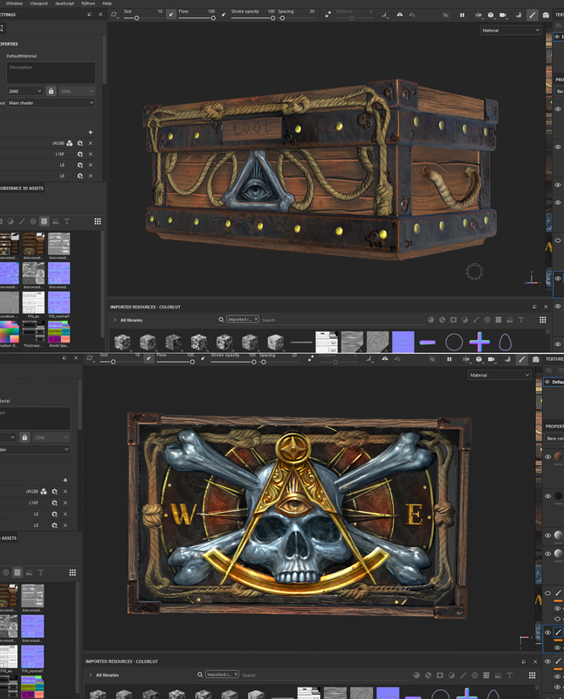Toggle pen pressure for Flow in upper toolbar
Screen dimensions: 564x699
click(x=224, y=15)
